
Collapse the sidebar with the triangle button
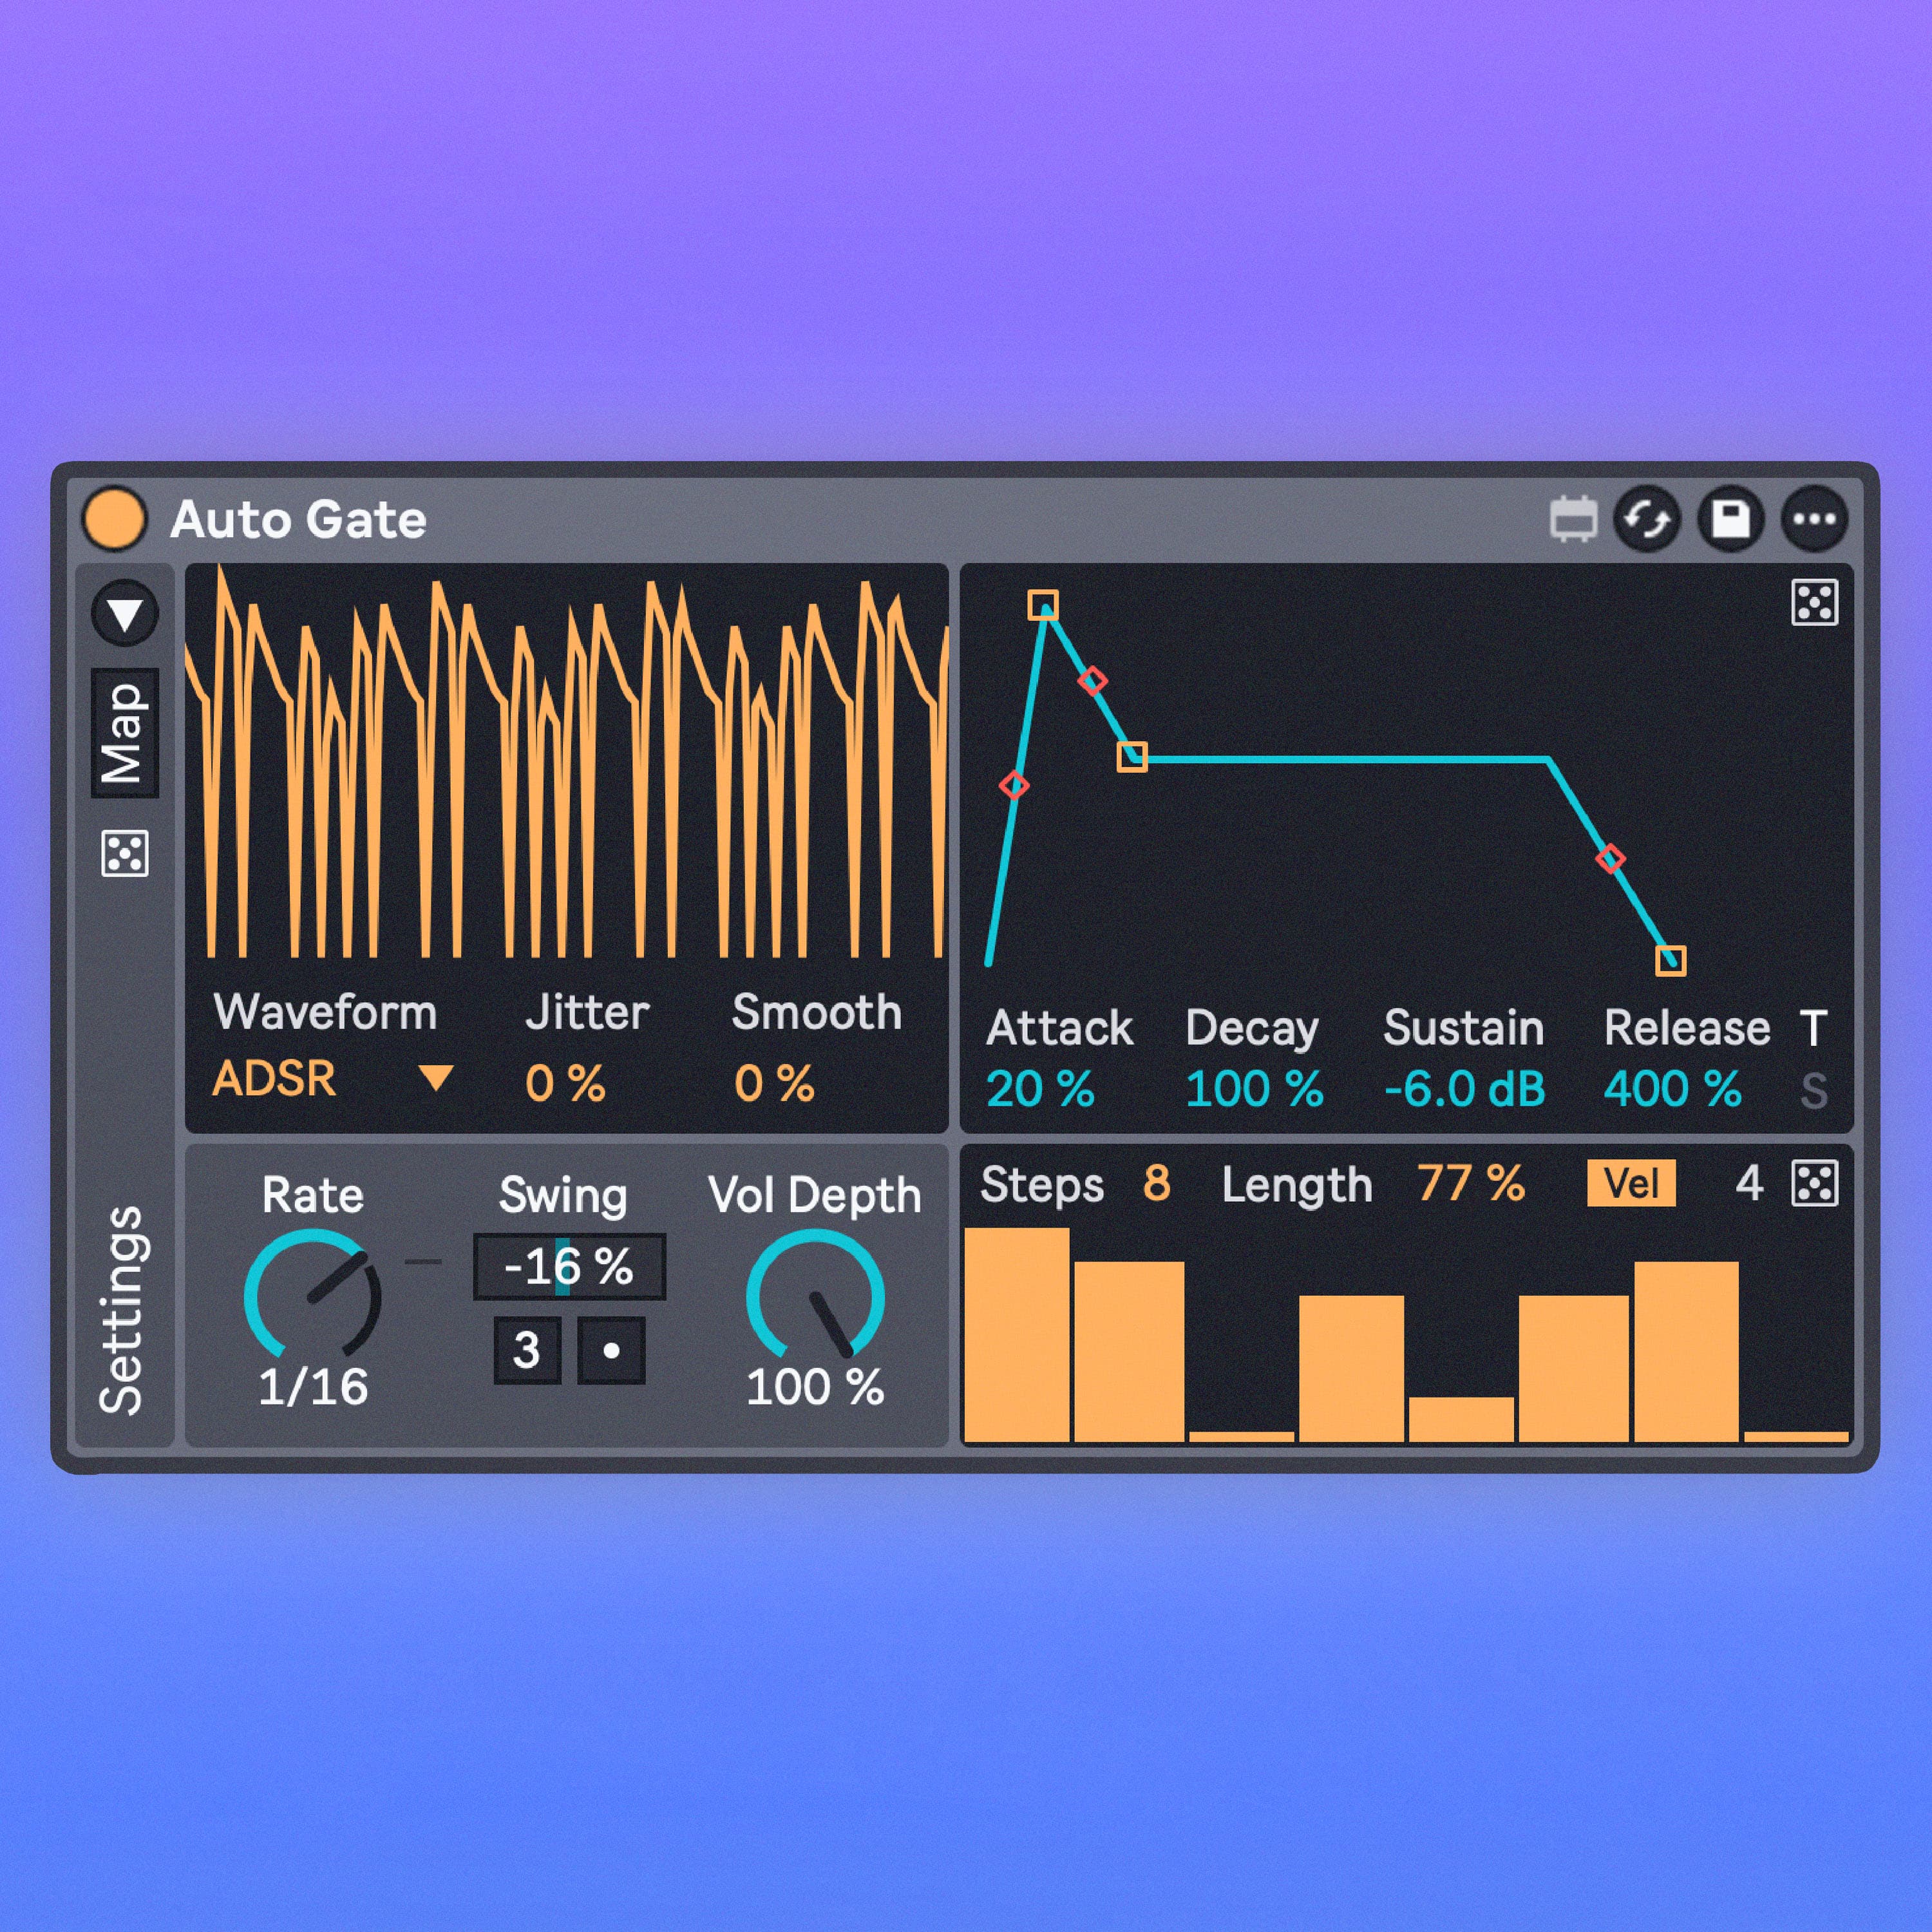(125, 613)
